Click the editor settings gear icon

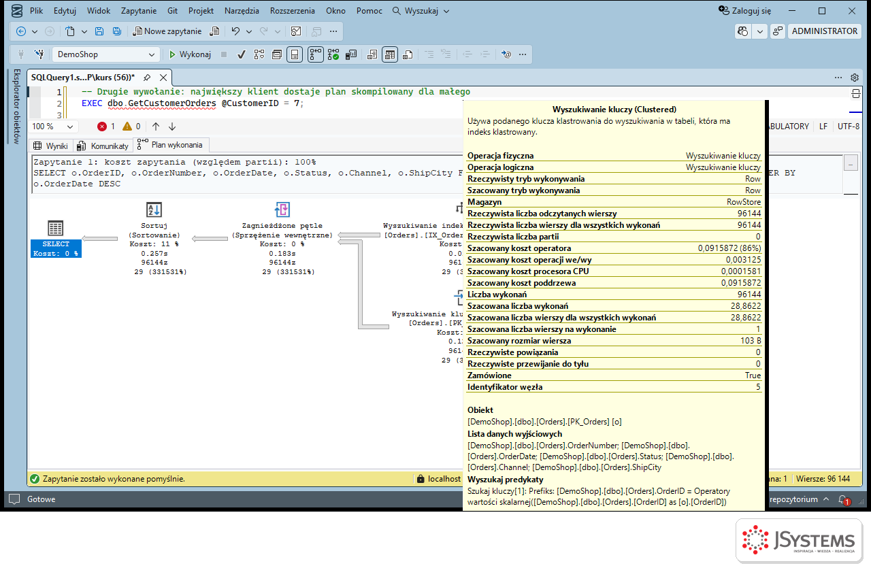(x=855, y=78)
